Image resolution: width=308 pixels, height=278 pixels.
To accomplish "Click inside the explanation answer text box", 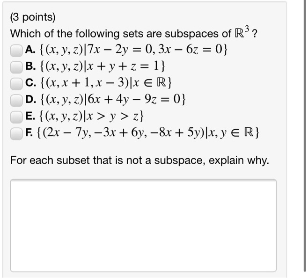I will (x=143, y=225).
